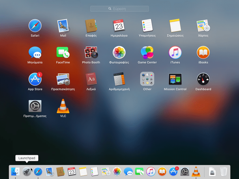The image size is (239, 179).
Task: Open Μηνύματα messages app in grid
Action: point(35,52)
